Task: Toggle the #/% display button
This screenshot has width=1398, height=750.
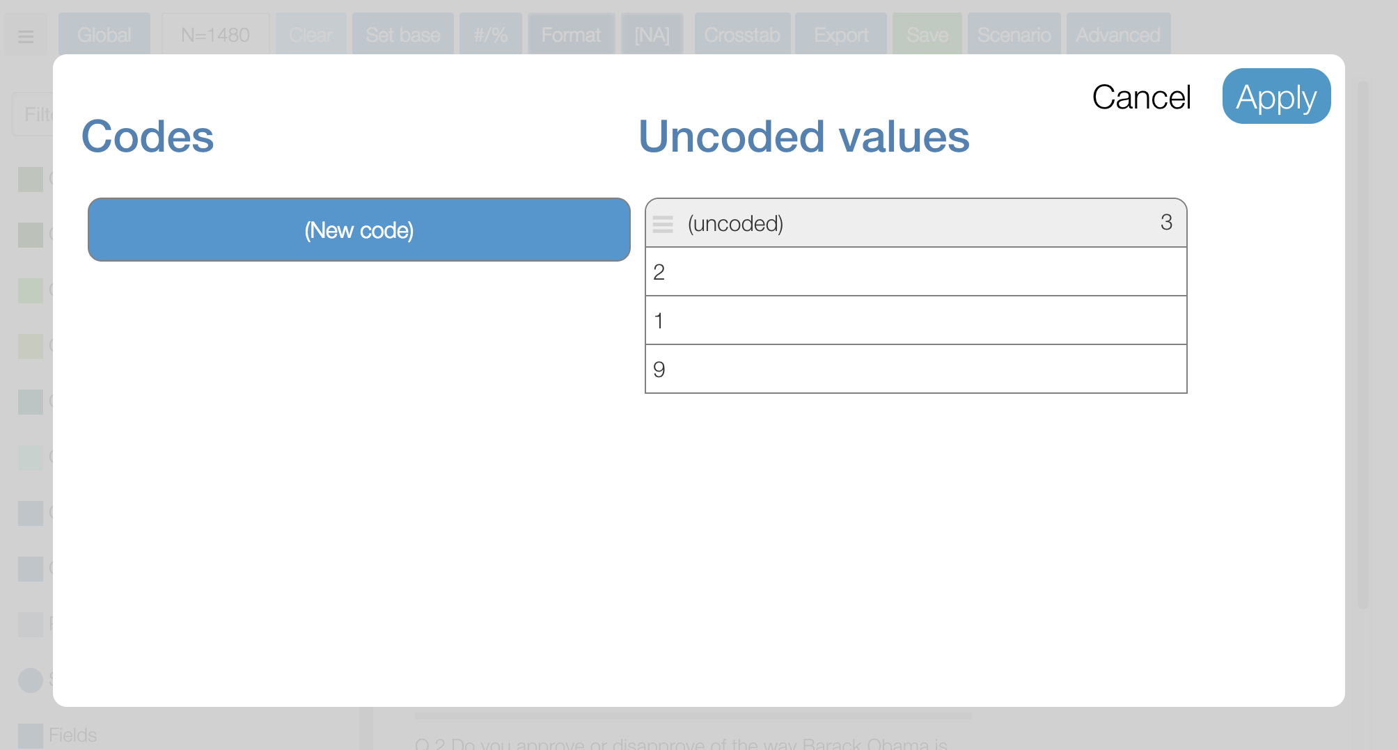Action: click(x=490, y=34)
